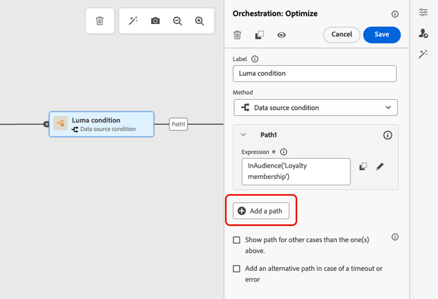Open the Method dropdown

[x=315, y=108]
